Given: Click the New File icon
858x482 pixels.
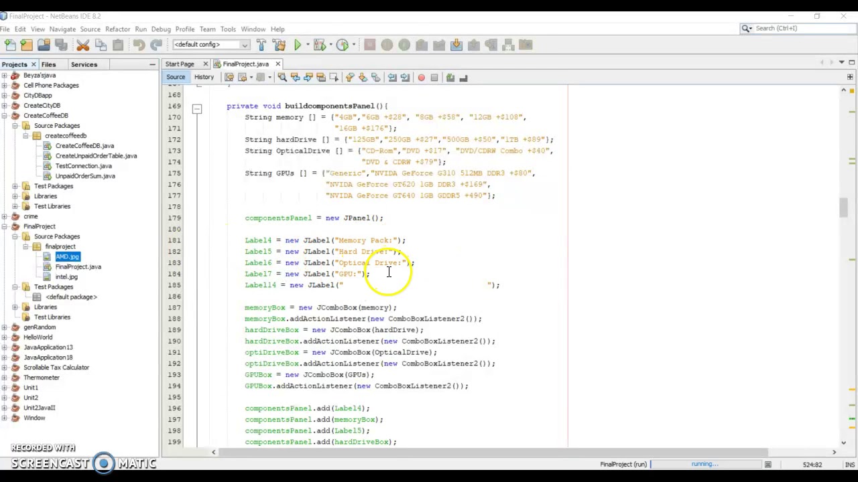Looking at the screenshot, I should (10, 45).
